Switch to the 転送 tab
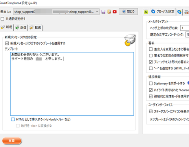Image resolution: width=189 pixels, height=147 pixels. pos(35,27)
